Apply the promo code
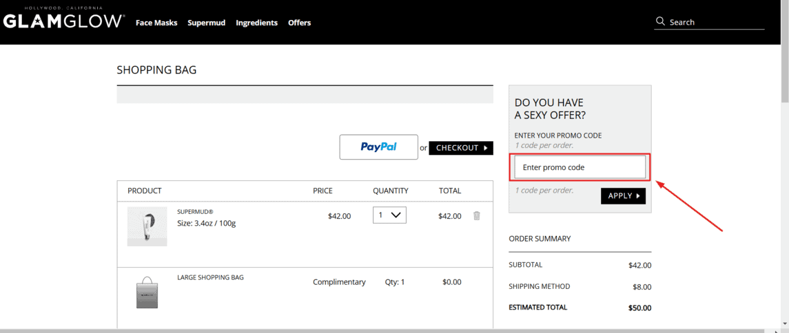789x333 pixels. click(x=623, y=196)
